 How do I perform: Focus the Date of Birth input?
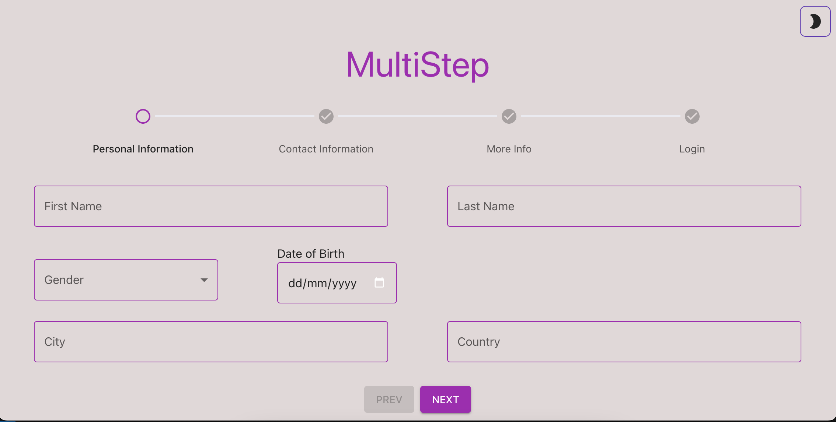(x=337, y=283)
